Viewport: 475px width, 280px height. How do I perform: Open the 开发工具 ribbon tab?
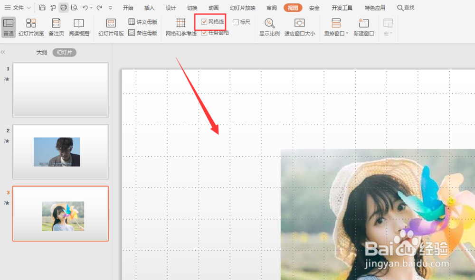[342, 8]
